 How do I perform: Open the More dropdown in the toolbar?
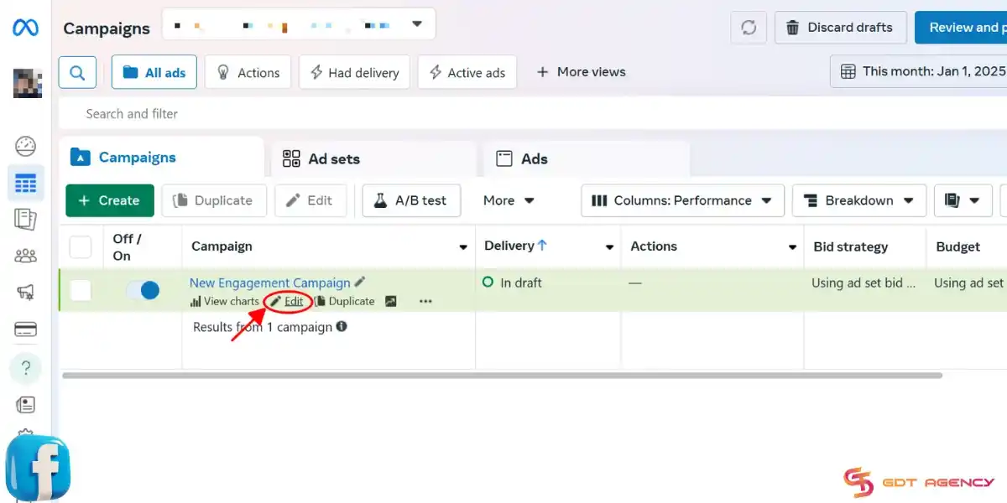point(509,200)
